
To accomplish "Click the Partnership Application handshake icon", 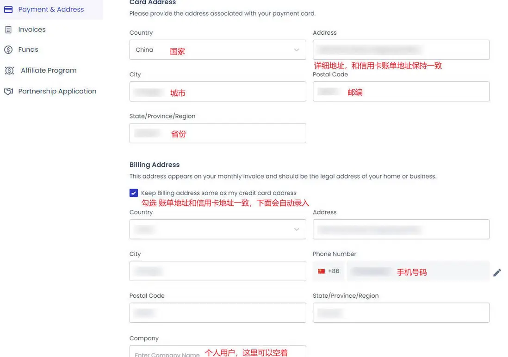I will (8, 91).
